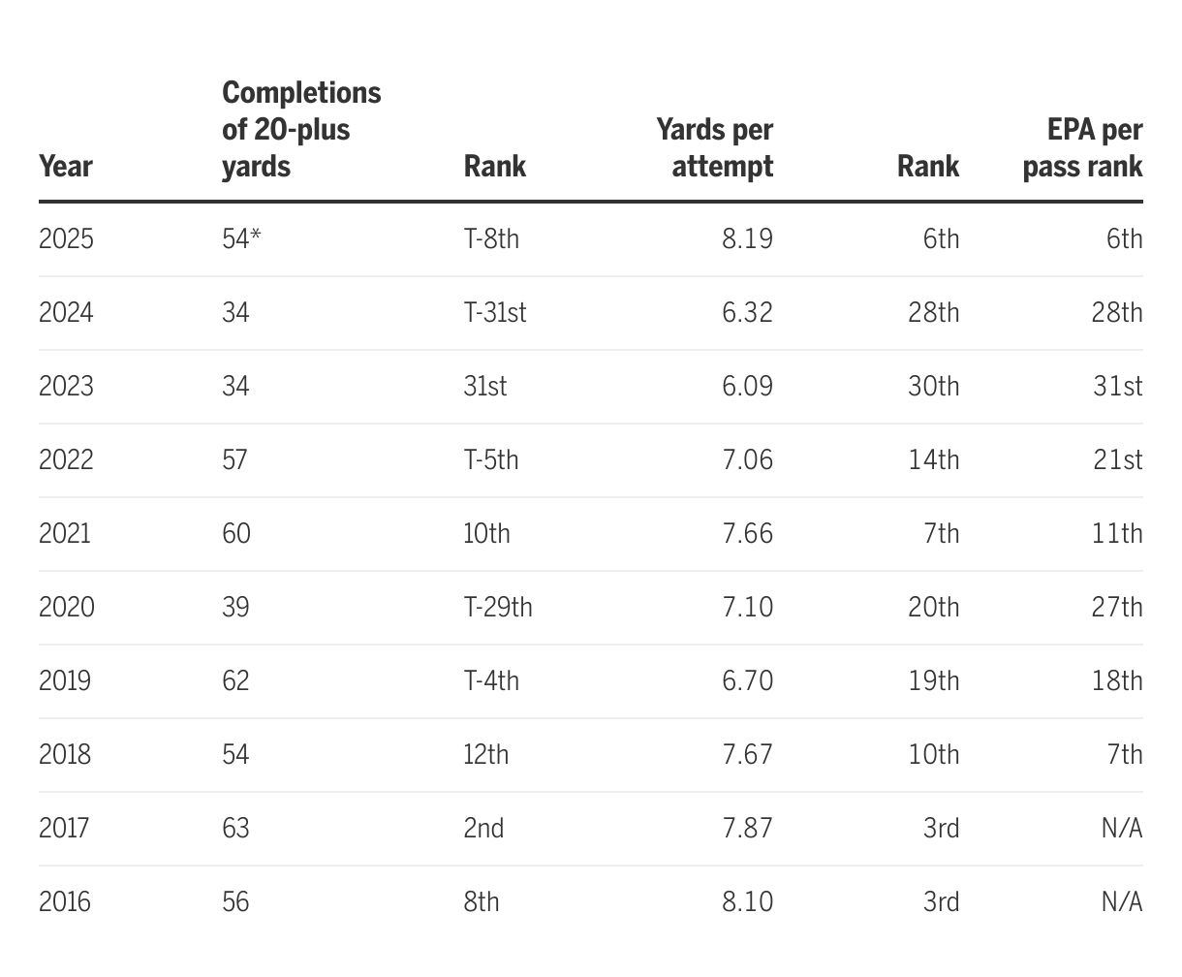
Task: Select the T-5th rank cell
Action: [491, 459]
